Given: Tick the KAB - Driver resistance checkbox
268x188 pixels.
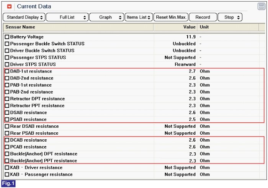Looking at the screenshot, I should (x=7, y=168).
